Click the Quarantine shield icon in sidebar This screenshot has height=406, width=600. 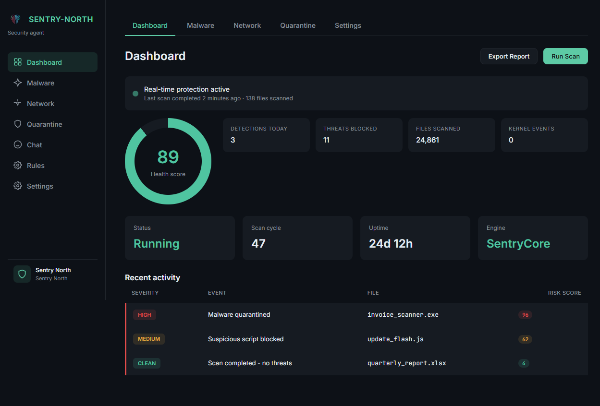point(18,124)
